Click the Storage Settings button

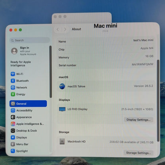[138, 153]
